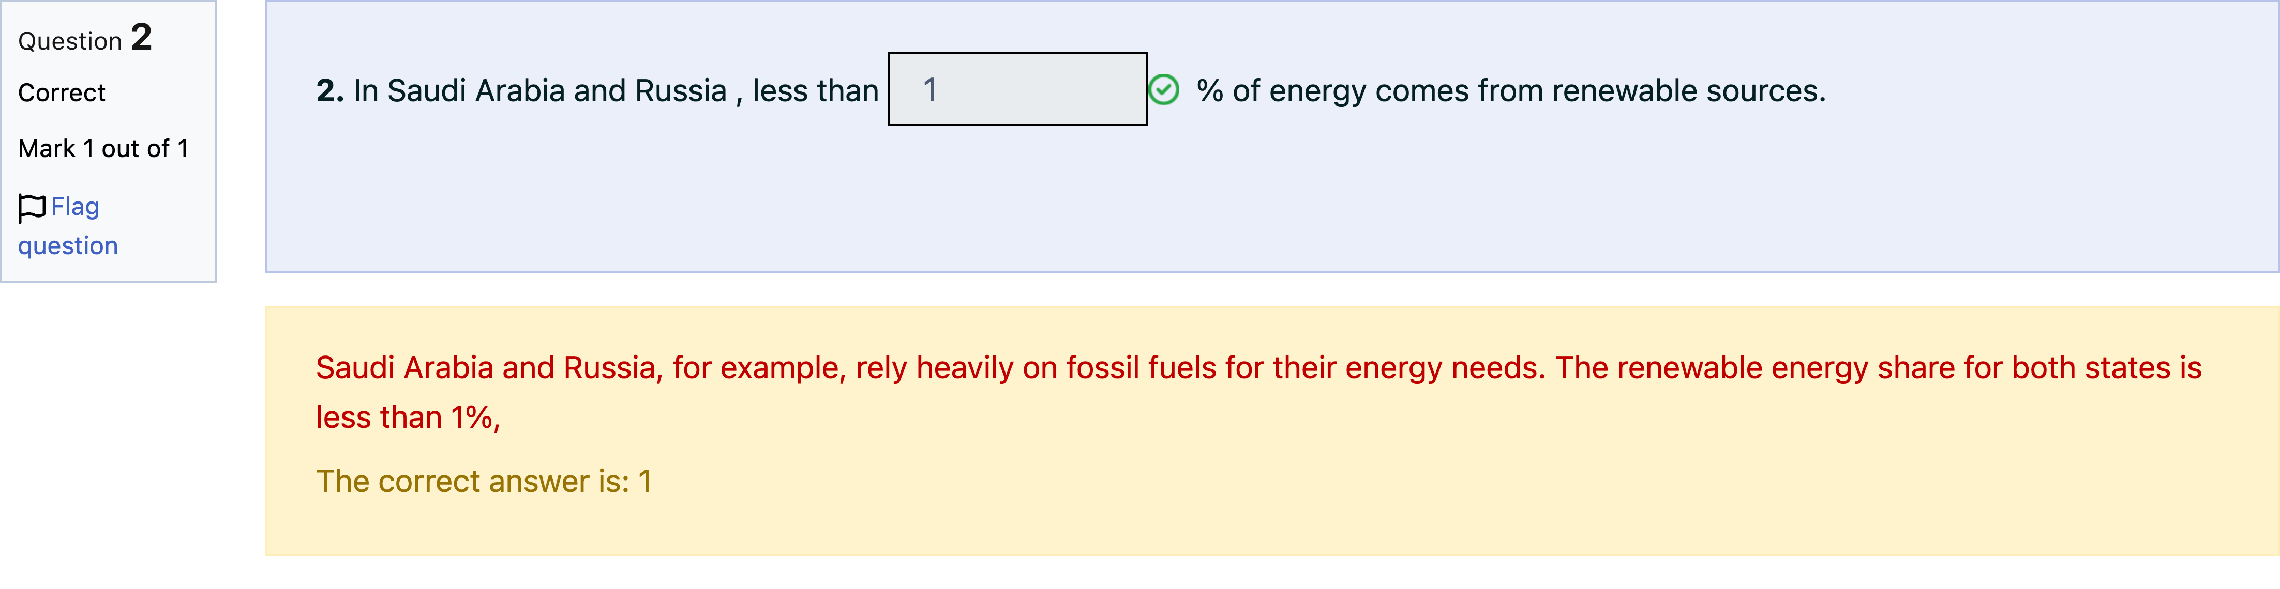Click the words "less than" before the answer field

pos(815,90)
